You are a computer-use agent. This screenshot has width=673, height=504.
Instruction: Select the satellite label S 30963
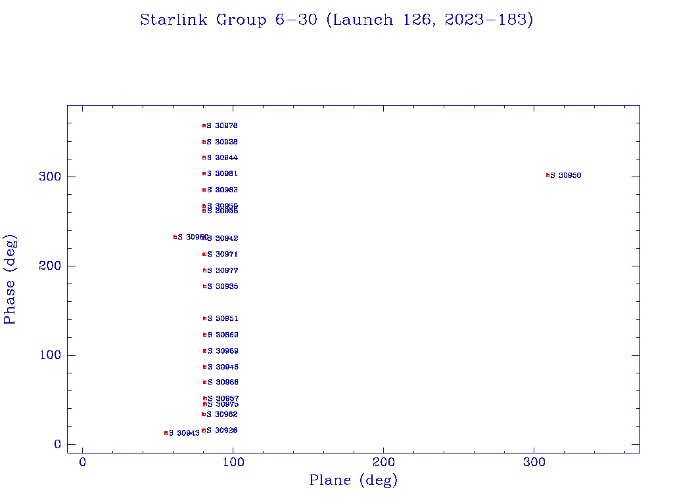pos(222,190)
